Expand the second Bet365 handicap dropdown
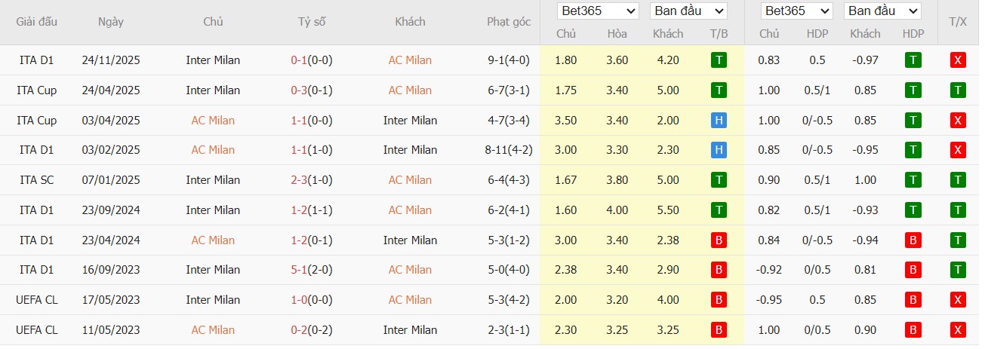 click(796, 11)
